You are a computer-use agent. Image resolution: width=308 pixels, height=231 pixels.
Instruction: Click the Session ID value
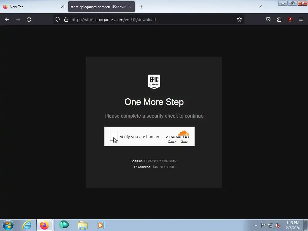coord(163,161)
